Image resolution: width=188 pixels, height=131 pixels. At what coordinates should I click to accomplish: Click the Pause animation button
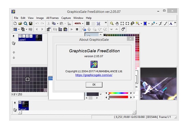click(x=77, y=29)
